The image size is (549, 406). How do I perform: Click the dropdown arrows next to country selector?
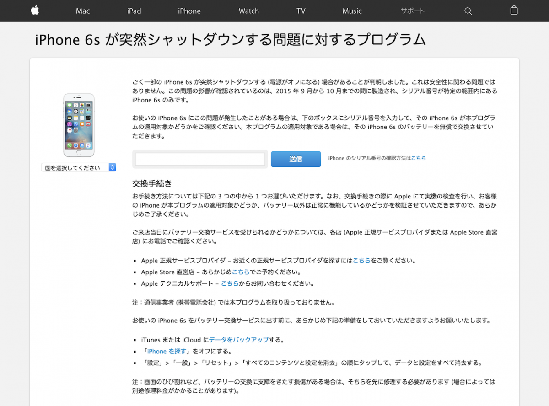(112, 167)
